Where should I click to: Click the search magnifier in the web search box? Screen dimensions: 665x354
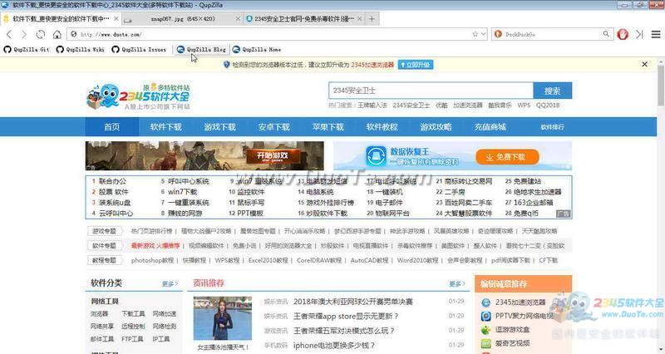pos(606,34)
